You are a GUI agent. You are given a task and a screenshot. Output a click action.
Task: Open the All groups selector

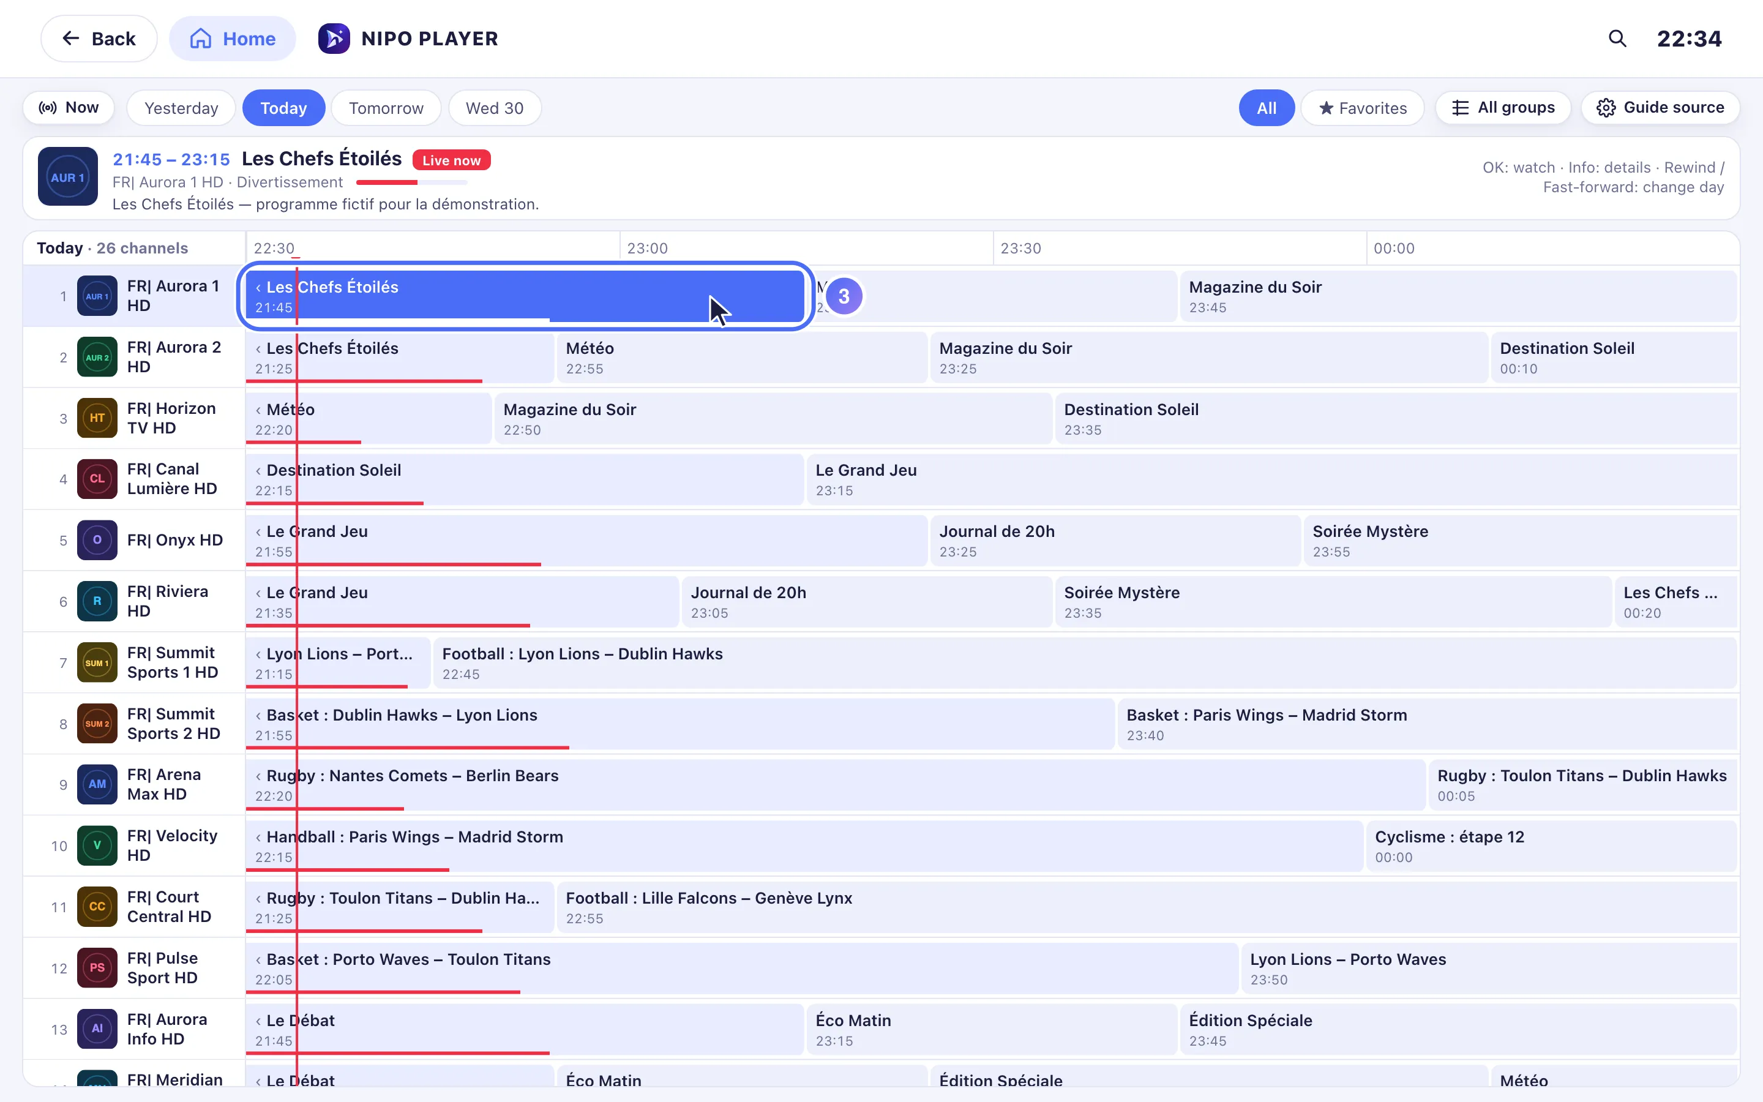tap(1503, 108)
